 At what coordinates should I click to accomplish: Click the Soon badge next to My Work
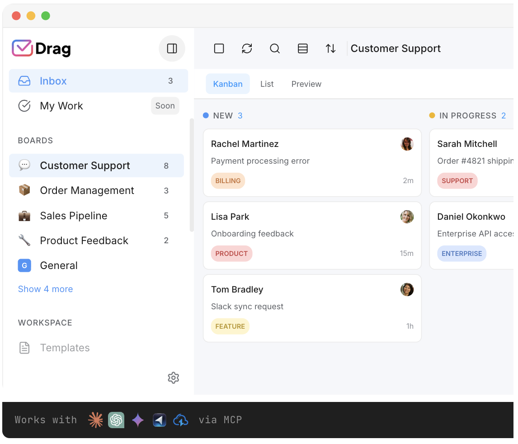point(165,106)
